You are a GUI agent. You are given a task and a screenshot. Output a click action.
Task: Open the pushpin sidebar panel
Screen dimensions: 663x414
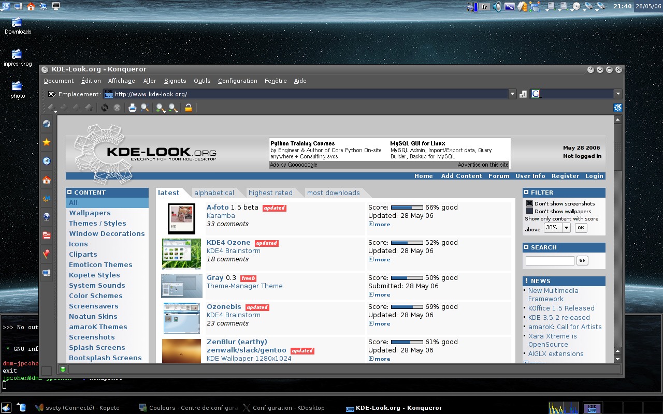(47, 254)
